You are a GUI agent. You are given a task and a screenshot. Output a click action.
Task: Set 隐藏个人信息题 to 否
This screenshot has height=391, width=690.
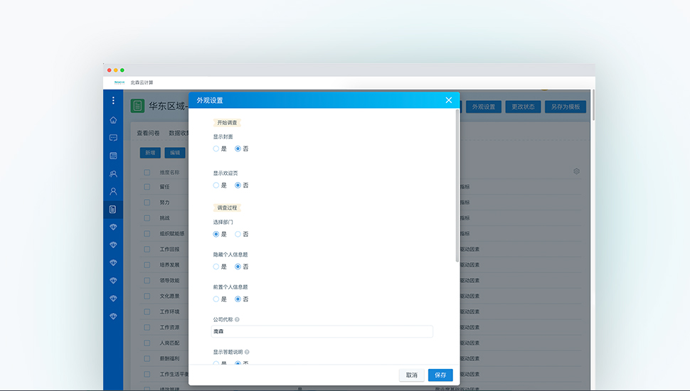pos(238,267)
